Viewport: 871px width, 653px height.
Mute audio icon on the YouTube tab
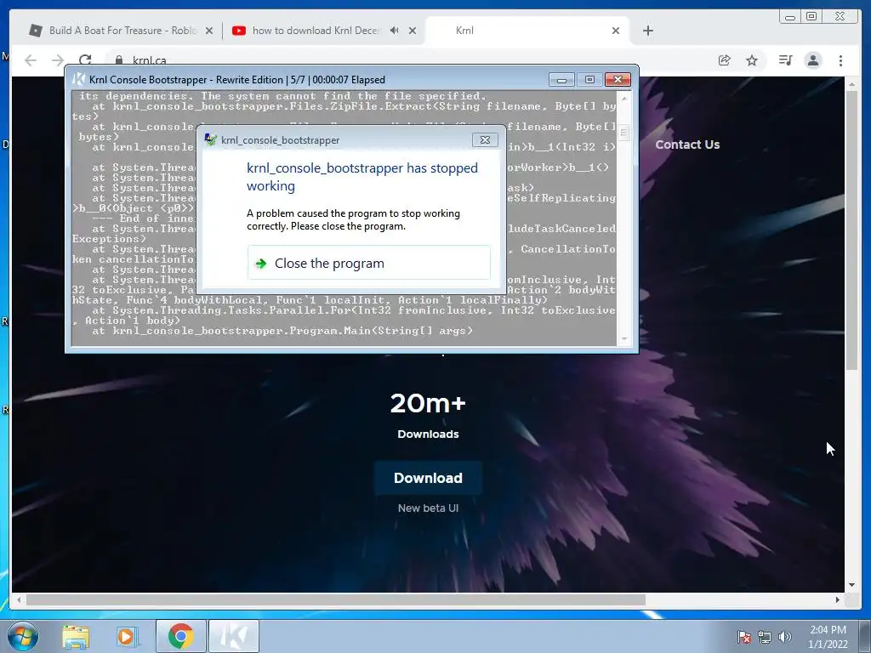394,31
